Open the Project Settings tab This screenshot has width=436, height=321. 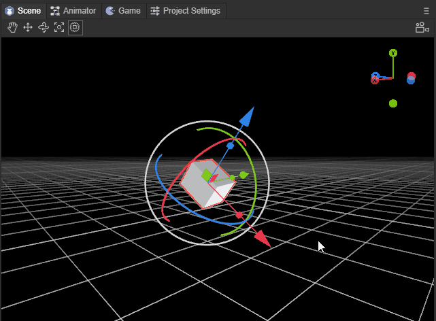[185, 11]
